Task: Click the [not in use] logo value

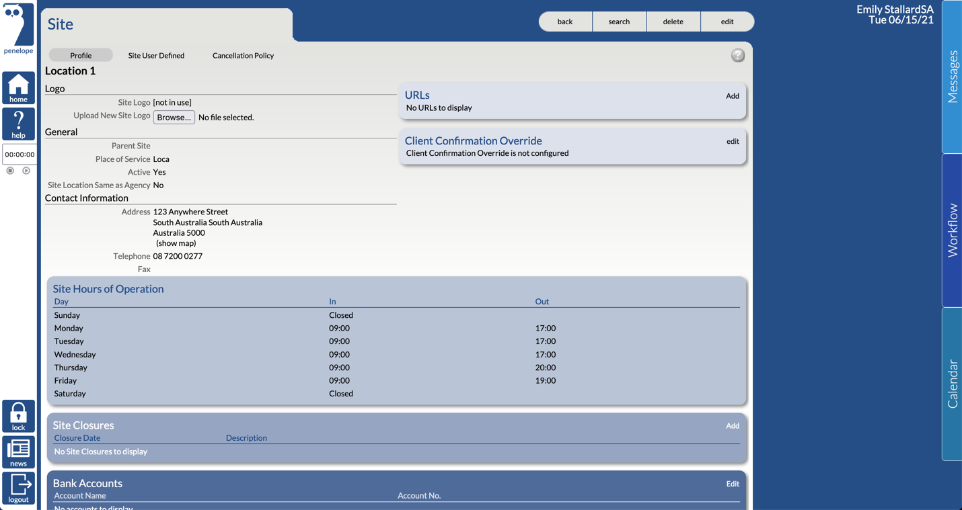Action: click(x=172, y=102)
